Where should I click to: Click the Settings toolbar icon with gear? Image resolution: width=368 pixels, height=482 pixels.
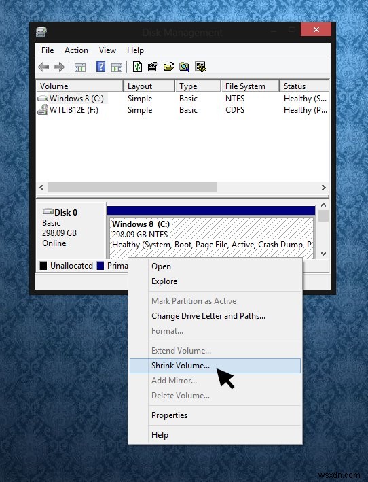(x=200, y=67)
